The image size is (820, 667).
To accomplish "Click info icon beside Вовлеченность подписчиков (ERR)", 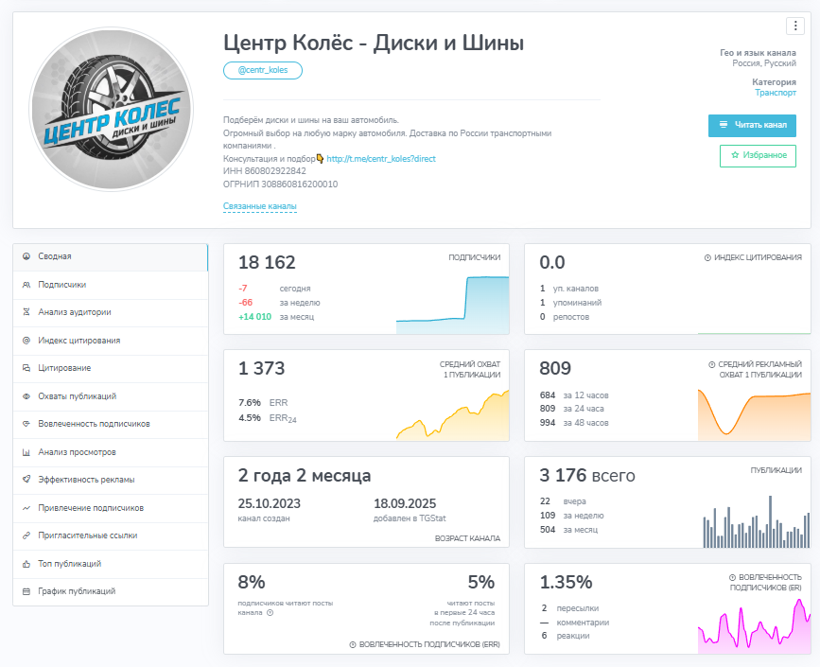I will (353, 645).
